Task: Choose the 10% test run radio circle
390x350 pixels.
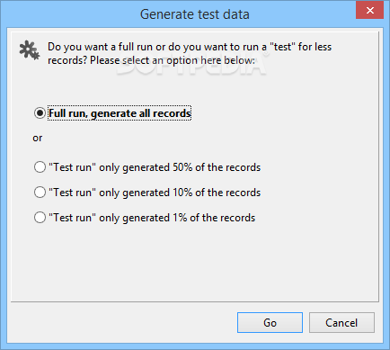Action: coord(40,193)
